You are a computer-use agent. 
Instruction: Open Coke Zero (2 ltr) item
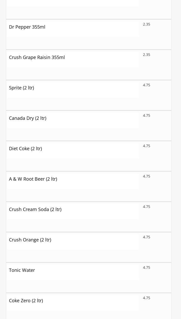point(26,301)
